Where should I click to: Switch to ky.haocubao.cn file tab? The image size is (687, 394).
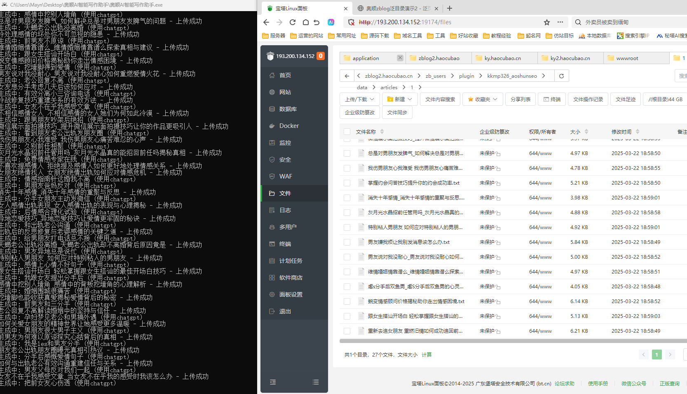click(x=504, y=58)
